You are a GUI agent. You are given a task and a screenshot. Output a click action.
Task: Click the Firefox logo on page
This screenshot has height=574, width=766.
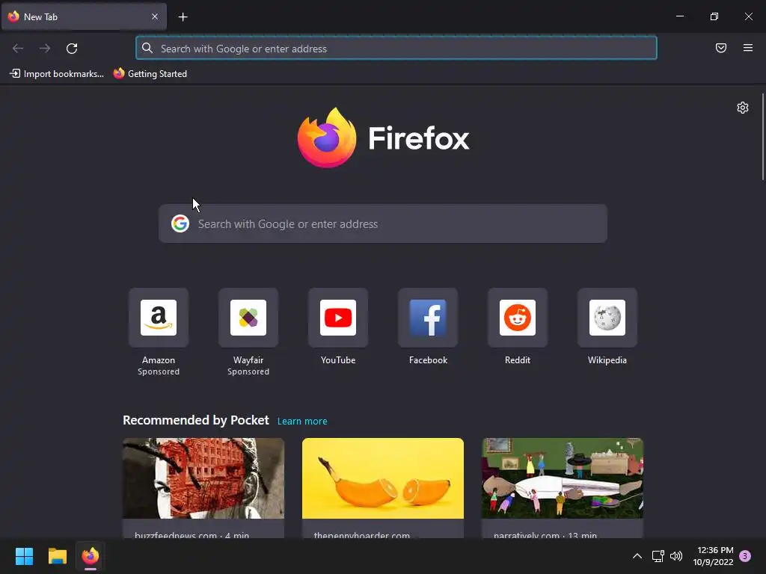click(x=383, y=138)
